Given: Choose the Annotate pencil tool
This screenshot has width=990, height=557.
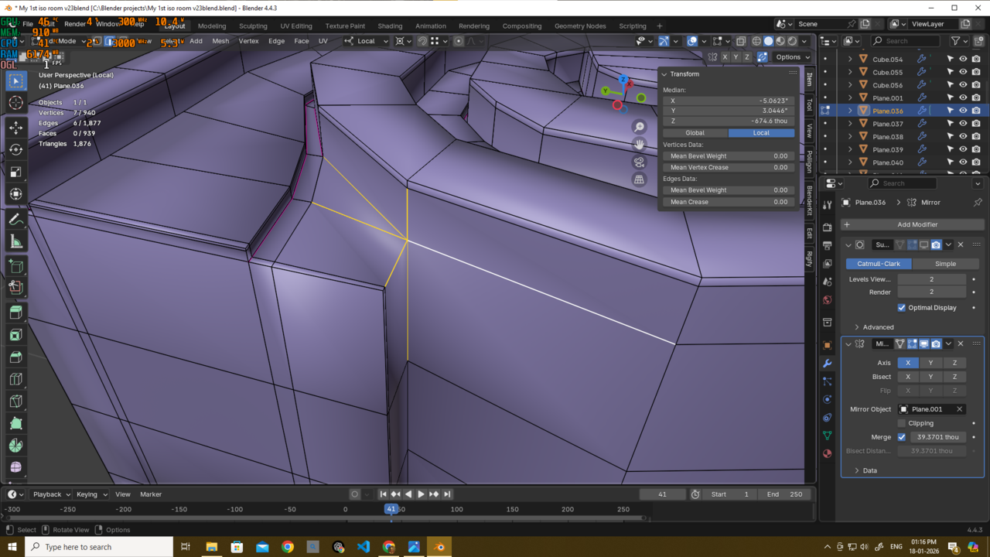Looking at the screenshot, I should [x=16, y=220].
